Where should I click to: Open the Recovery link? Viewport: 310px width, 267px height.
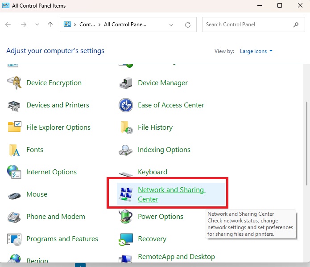152,239
